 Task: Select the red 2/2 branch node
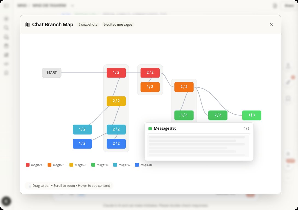point(150,73)
